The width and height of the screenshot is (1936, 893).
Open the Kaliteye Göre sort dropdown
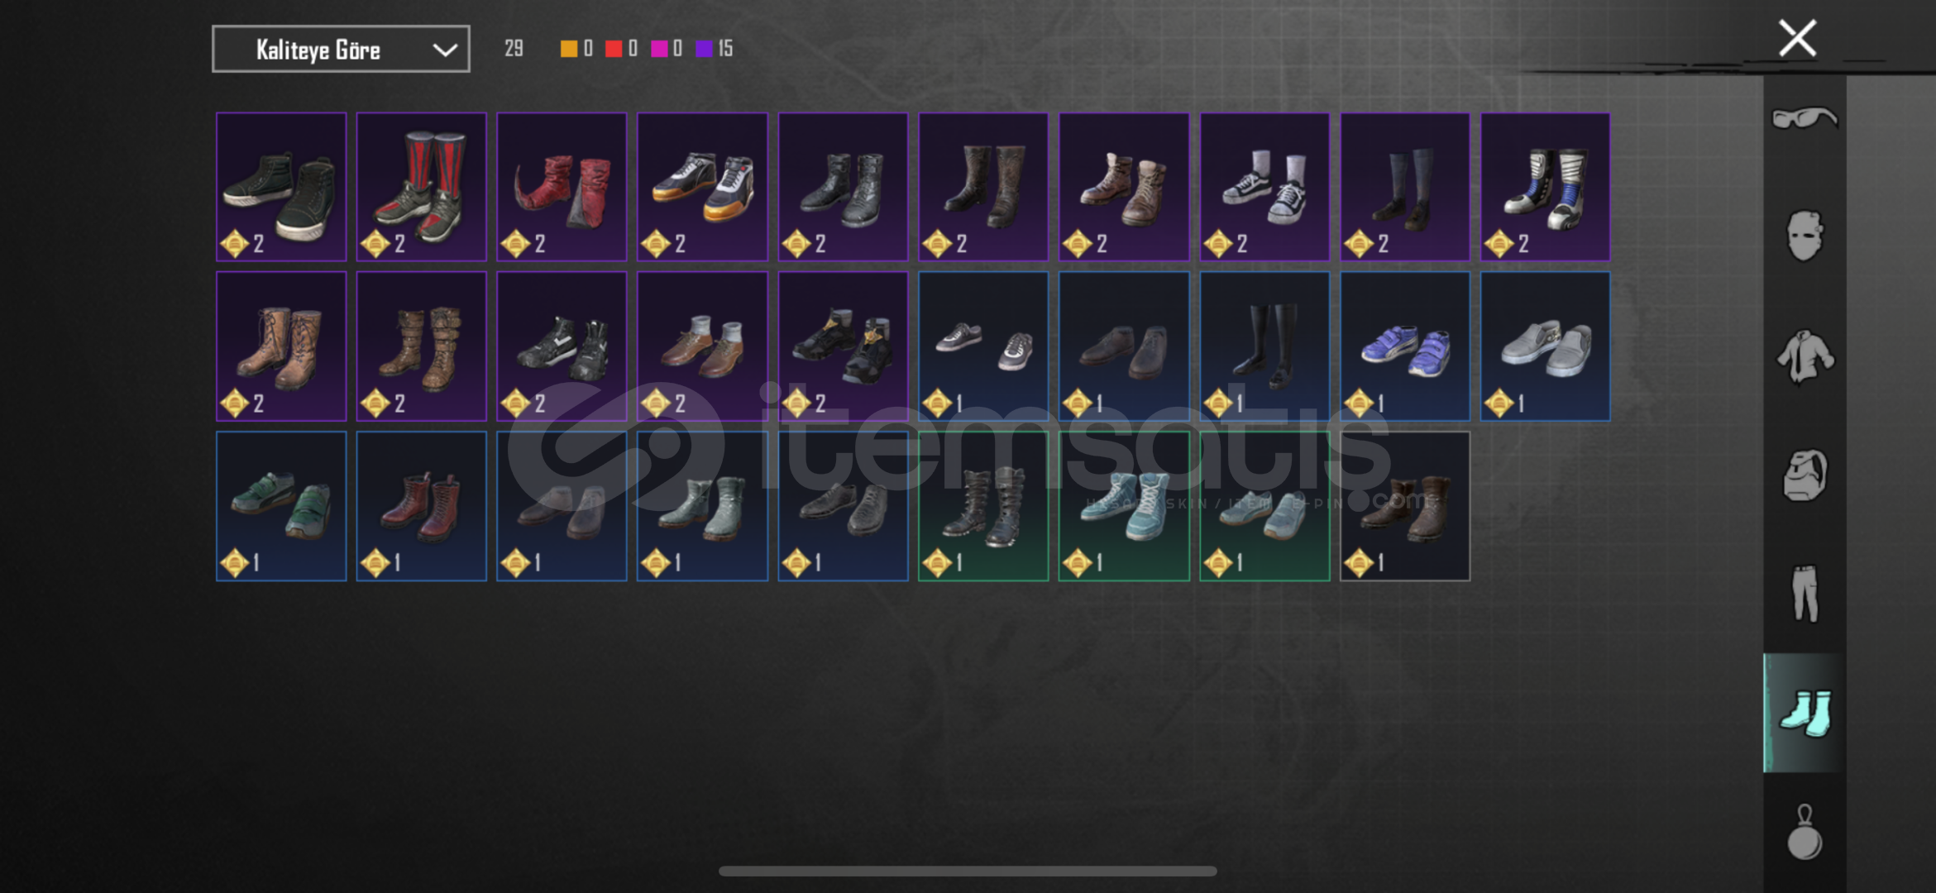coord(341,49)
